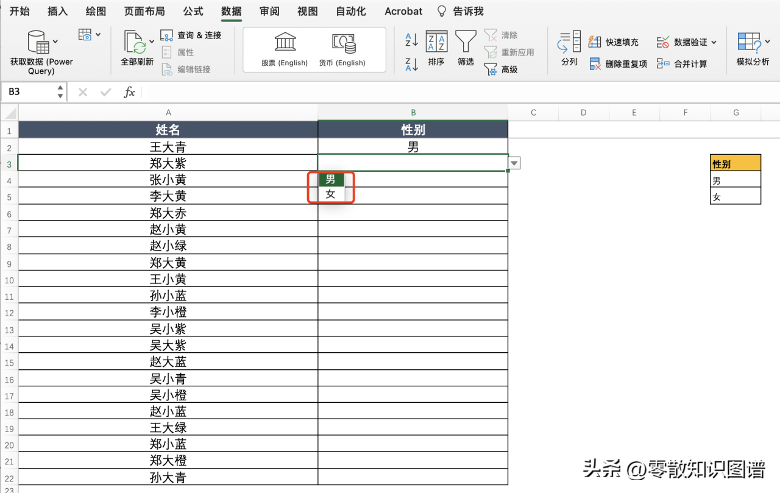
Task: Select column A header
Action: point(168,112)
